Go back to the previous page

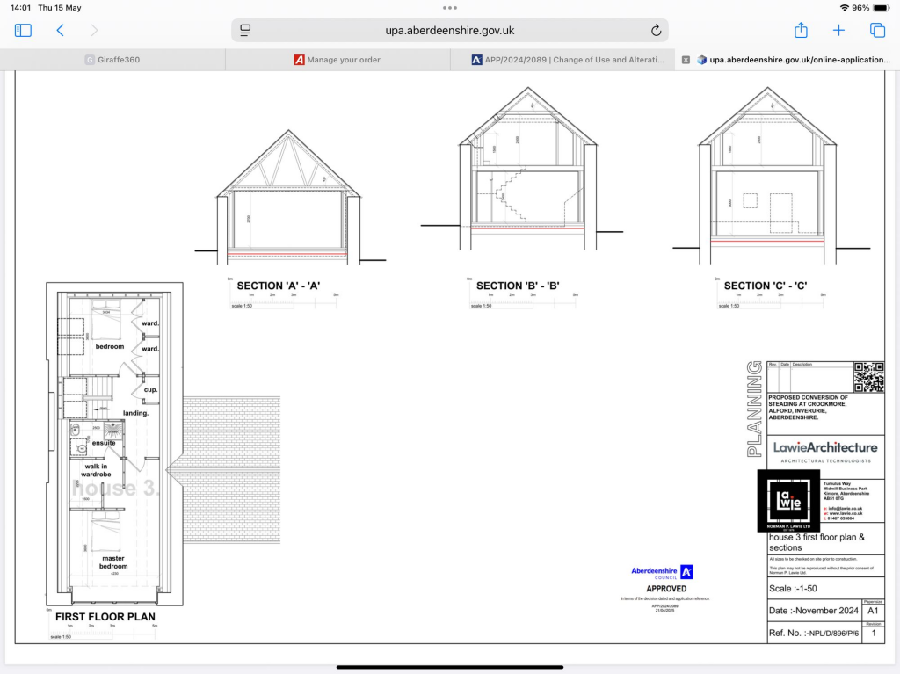tap(60, 31)
